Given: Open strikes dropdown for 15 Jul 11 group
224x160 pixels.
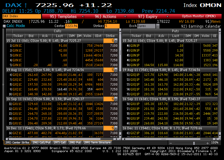Looking at the screenshot, I should pyautogui.click(x=116, y=41).
